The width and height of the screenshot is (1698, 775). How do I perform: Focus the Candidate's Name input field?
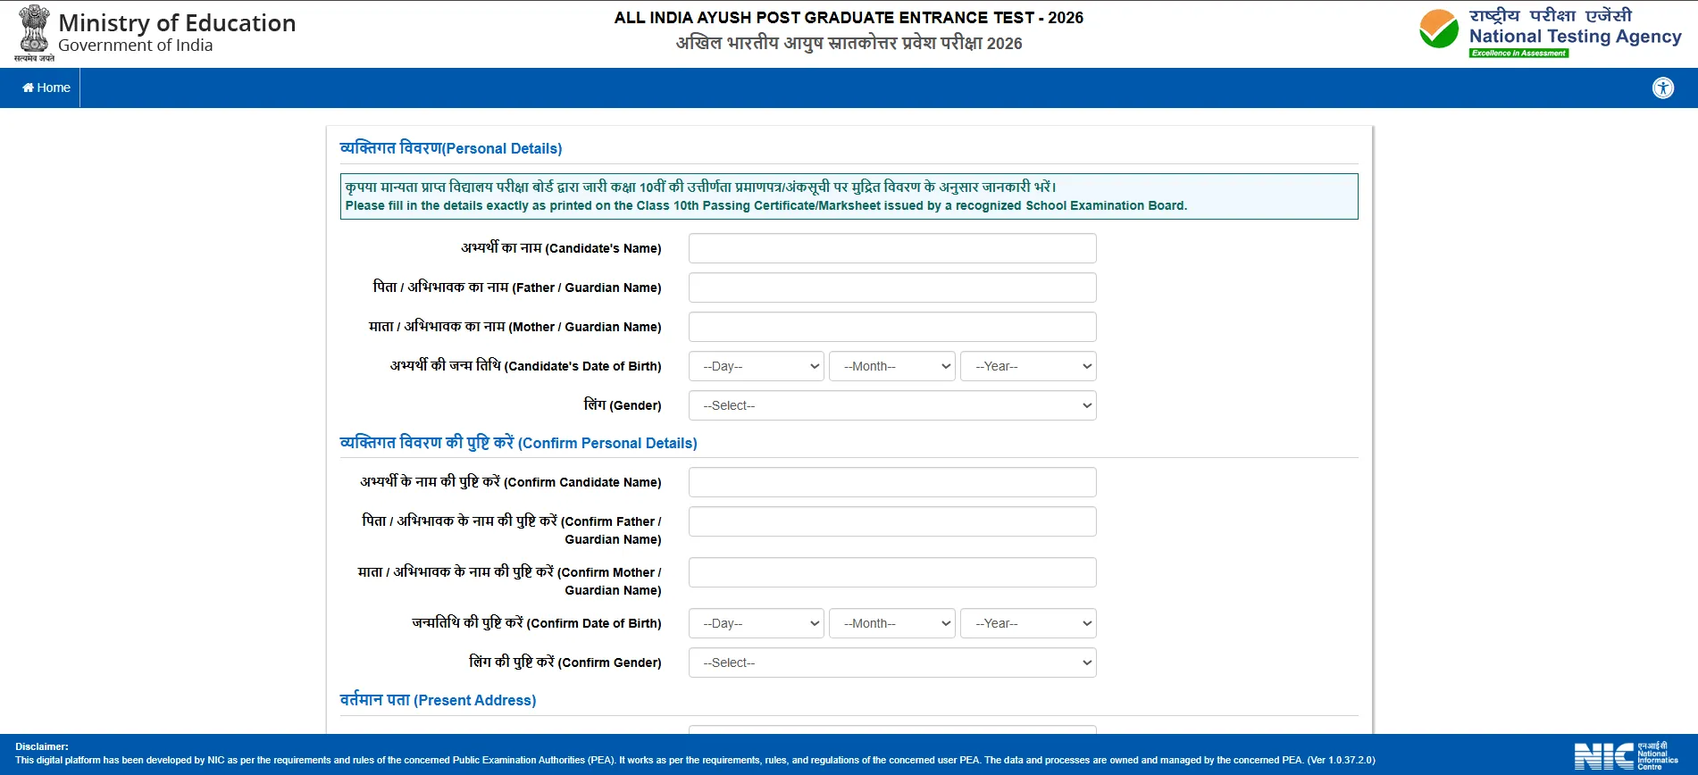pyautogui.click(x=892, y=248)
